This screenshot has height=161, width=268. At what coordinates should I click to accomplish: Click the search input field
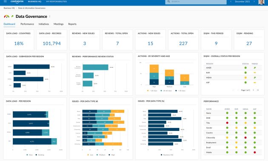click(x=196, y=2)
